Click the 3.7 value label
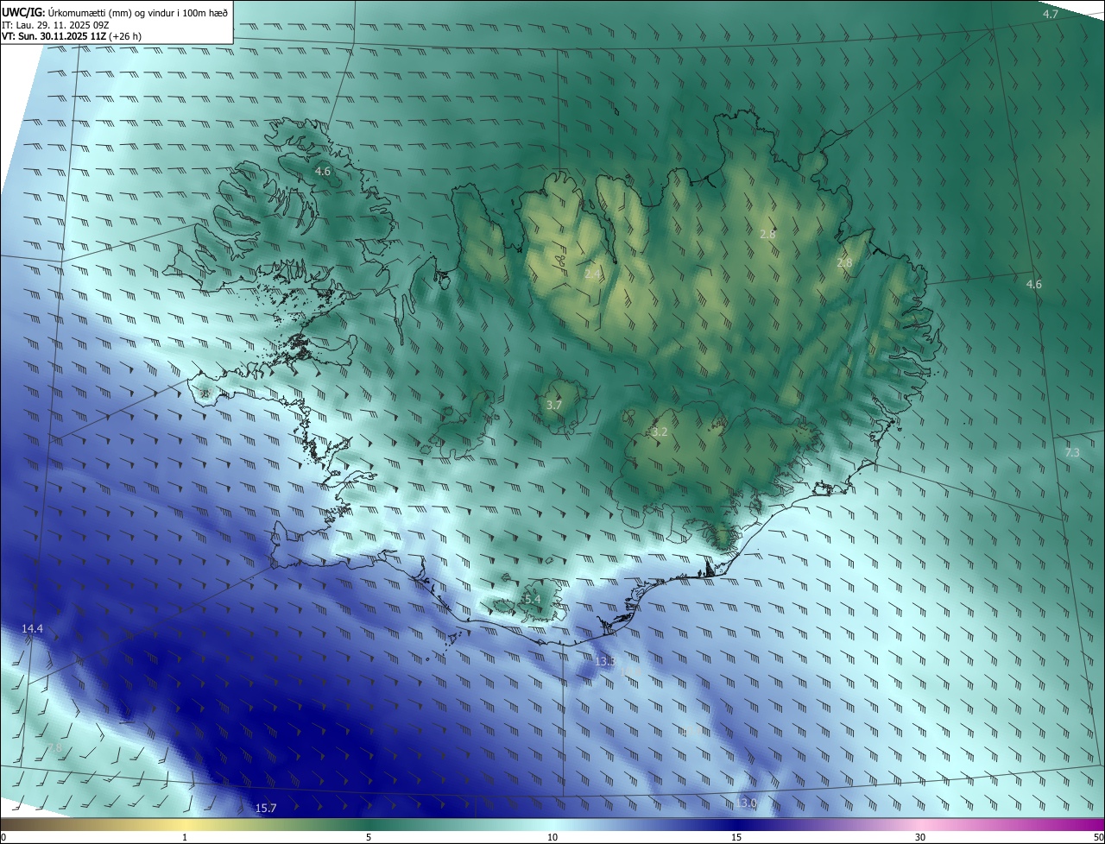 click(554, 405)
